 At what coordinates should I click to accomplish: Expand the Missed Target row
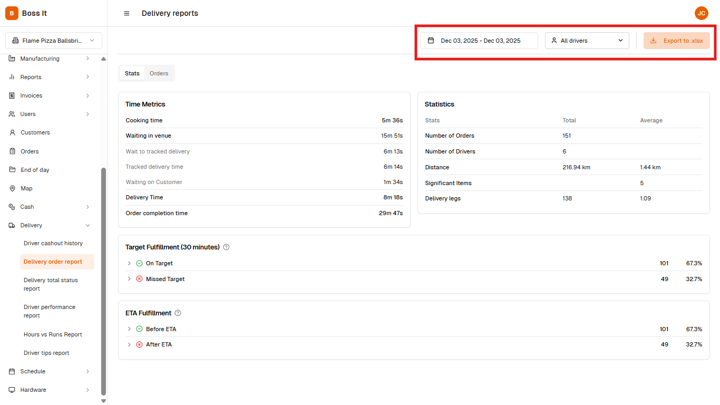(129, 279)
